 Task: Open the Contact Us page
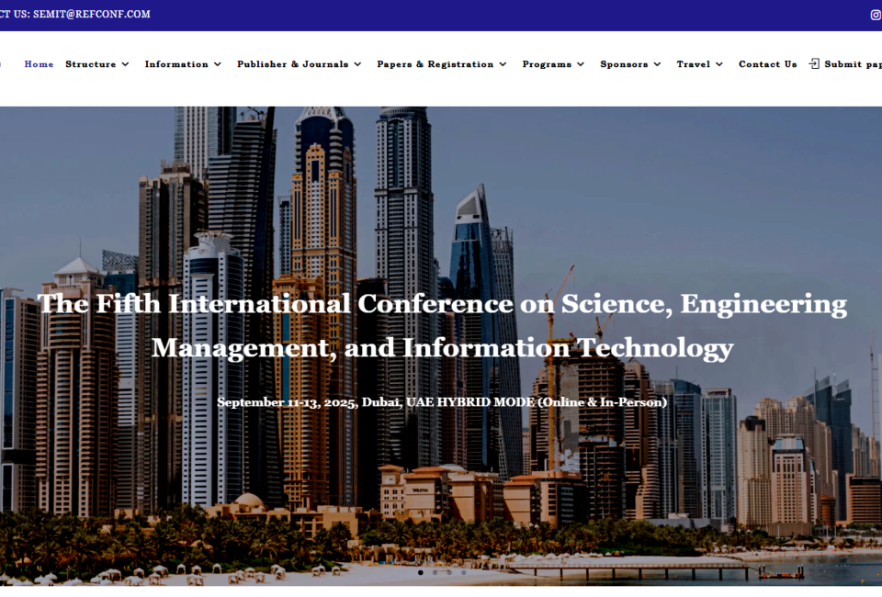[767, 64]
